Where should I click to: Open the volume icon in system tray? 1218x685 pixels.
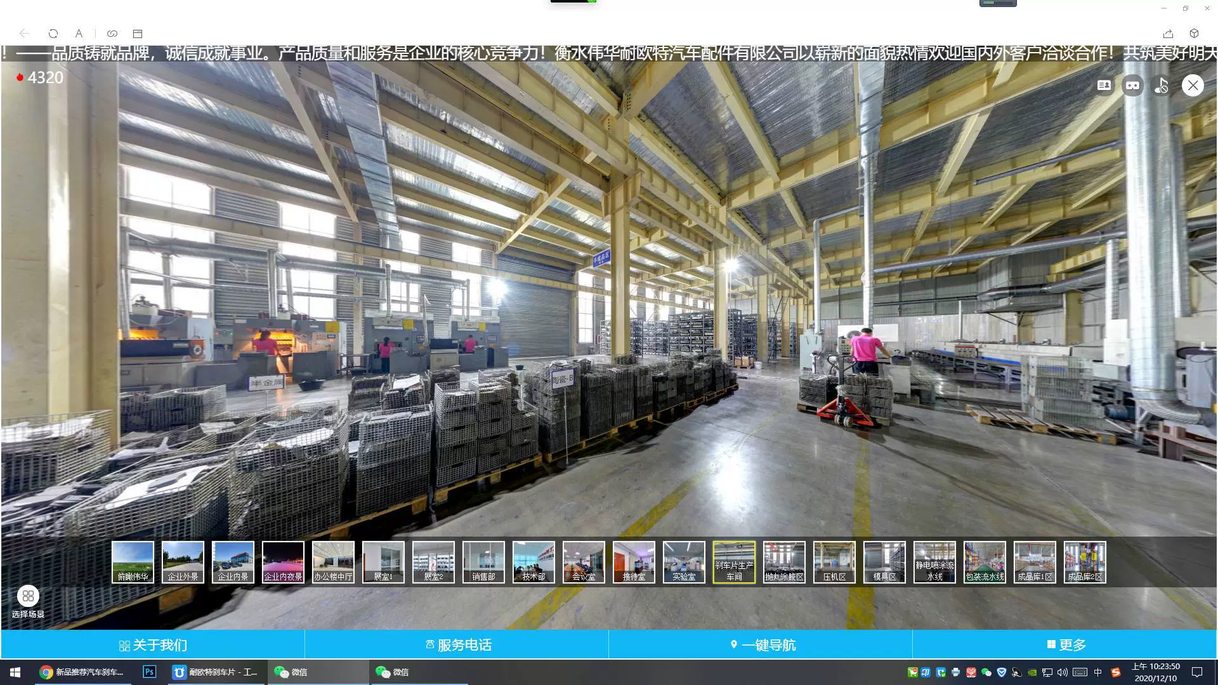coord(1063,672)
